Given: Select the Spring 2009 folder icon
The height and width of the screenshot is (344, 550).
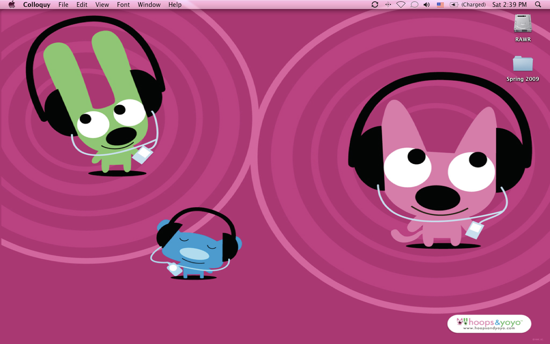Looking at the screenshot, I should [x=523, y=64].
